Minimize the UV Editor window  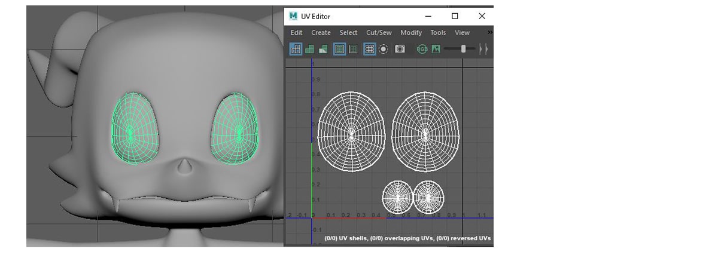427,16
